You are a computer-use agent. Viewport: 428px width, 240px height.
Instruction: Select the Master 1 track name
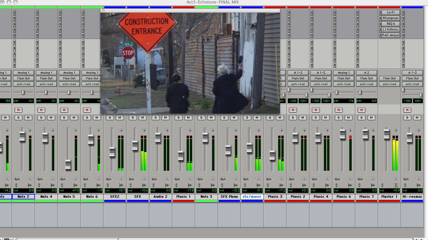click(x=390, y=197)
